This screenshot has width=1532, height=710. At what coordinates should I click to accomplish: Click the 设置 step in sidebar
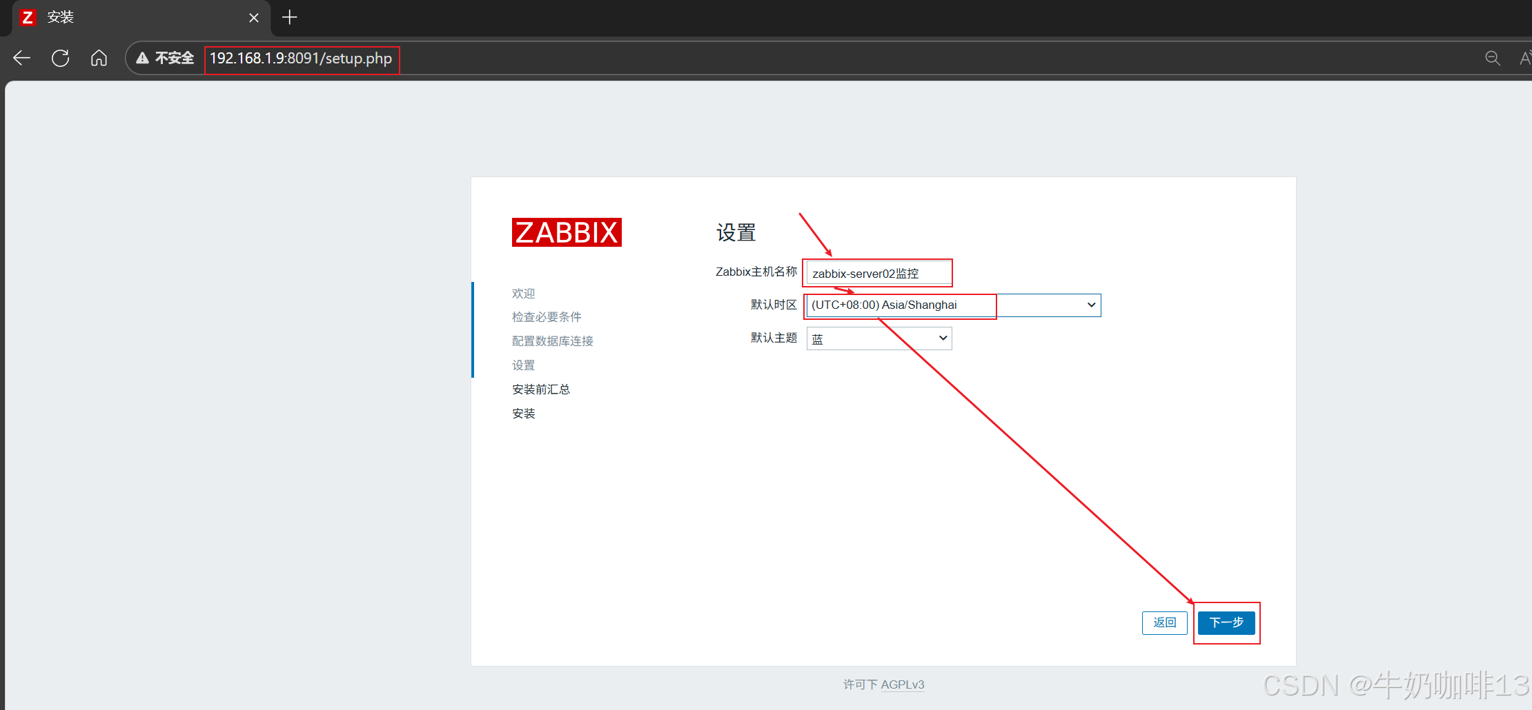524,365
